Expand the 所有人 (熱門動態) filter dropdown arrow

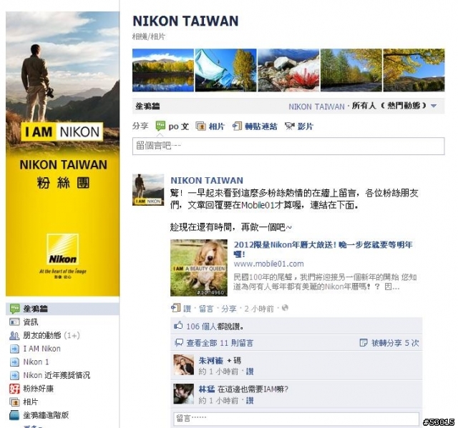pyautogui.click(x=434, y=106)
